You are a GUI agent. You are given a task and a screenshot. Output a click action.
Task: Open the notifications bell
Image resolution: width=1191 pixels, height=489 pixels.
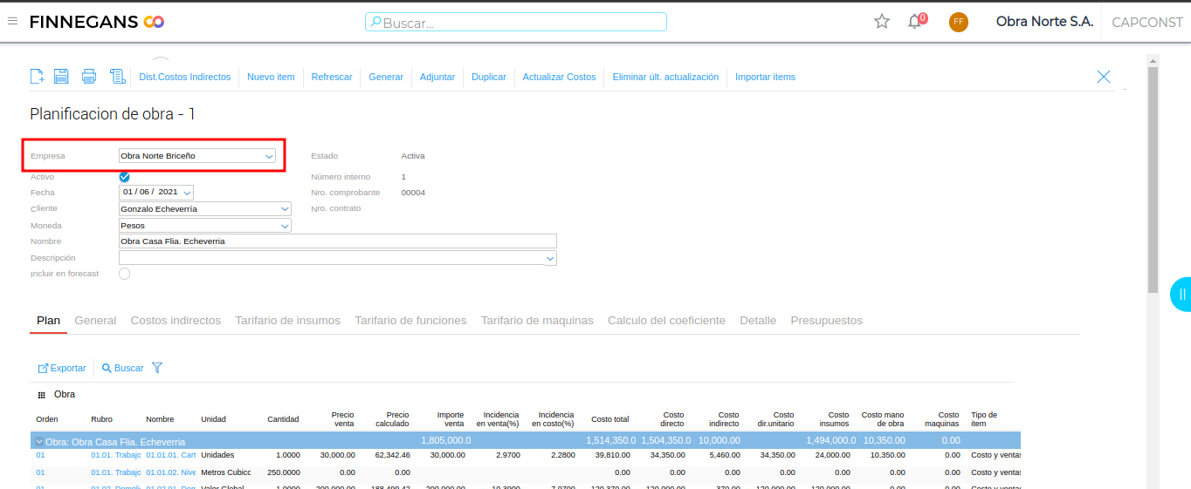click(914, 22)
